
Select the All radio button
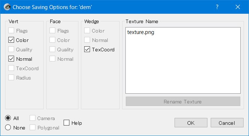(x=8, y=118)
